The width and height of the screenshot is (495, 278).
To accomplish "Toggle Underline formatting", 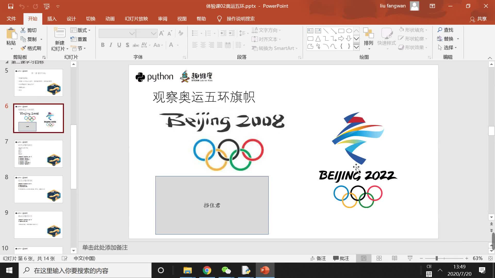I will pyautogui.click(x=119, y=45).
